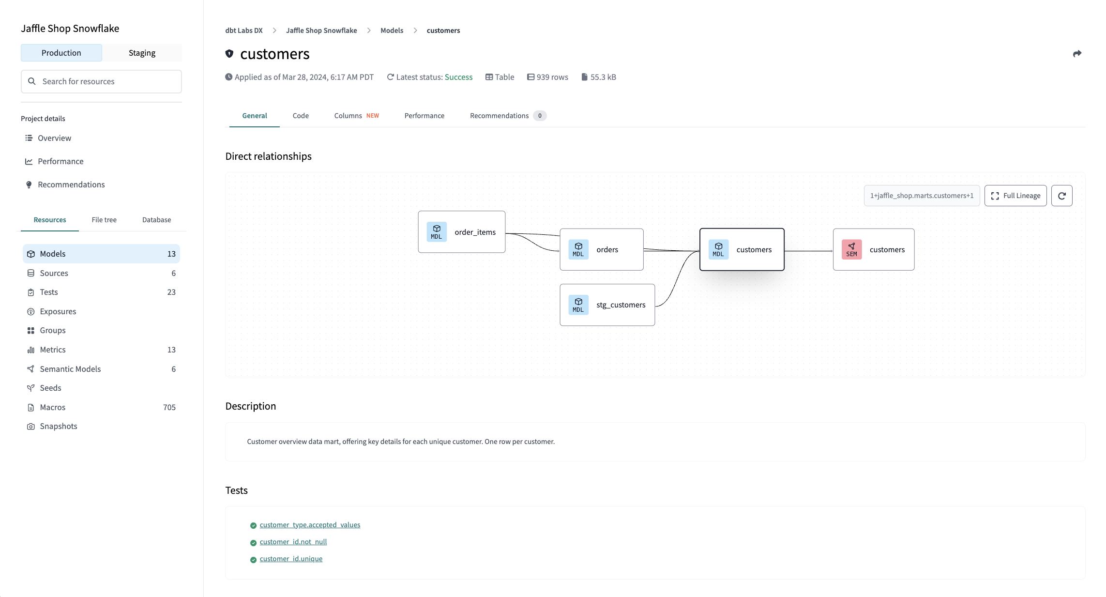Click the share icon in top right corner
Viewport: 1106px width, 597px height.
click(1078, 53)
